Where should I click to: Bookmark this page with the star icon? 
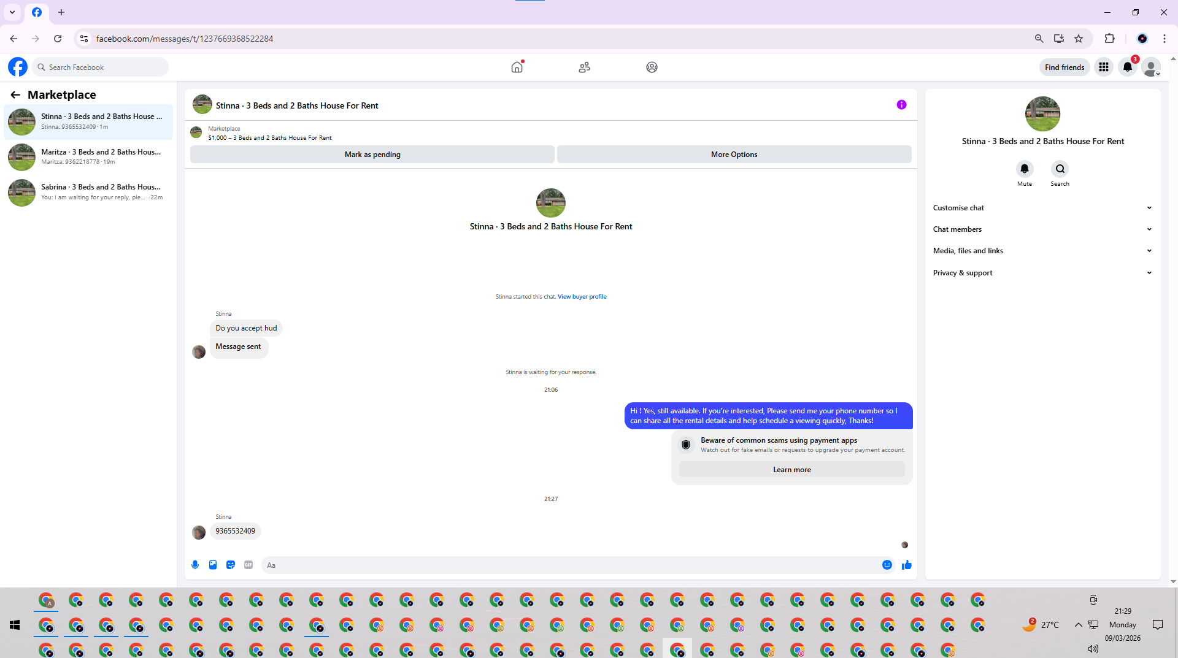(1079, 39)
